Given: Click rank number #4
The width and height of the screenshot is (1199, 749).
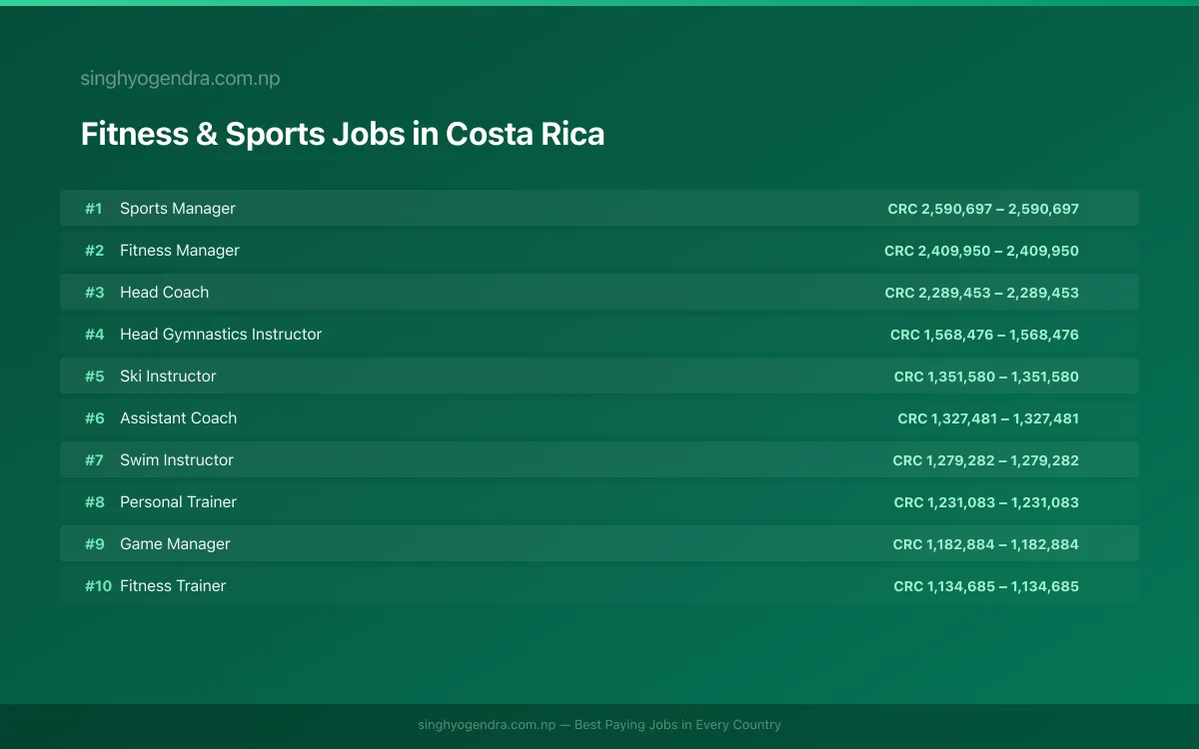Looking at the screenshot, I should click(94, 335).
